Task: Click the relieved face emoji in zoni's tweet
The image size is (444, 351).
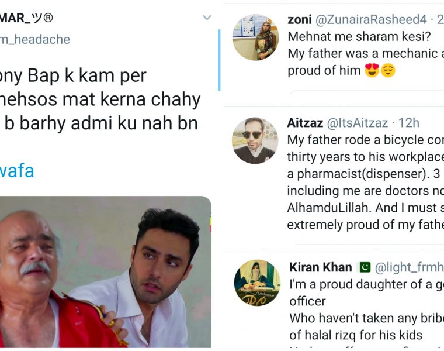Action: [388, 70]
